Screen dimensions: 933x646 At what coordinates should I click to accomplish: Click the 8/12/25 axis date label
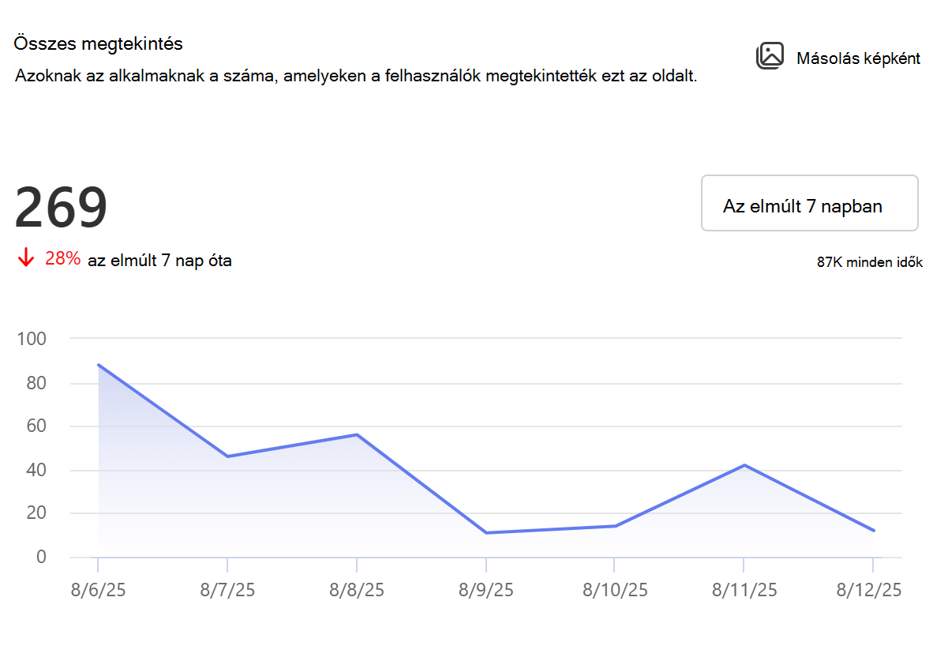(x=869, y=590)
